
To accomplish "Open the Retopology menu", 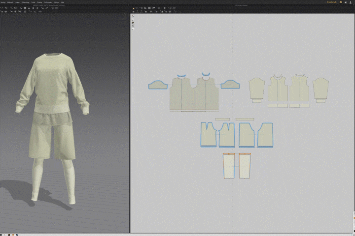I will 25,2.
